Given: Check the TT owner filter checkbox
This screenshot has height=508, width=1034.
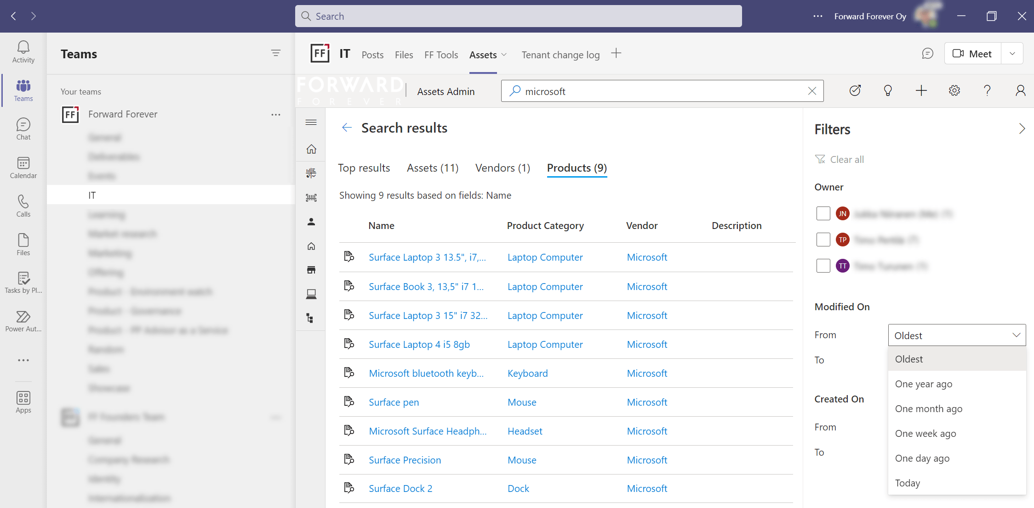Looking at the screenshot, I should [823, 266].
